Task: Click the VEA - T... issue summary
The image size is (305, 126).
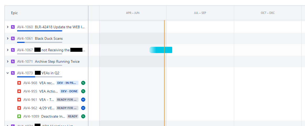Action: tap(47, 100)
